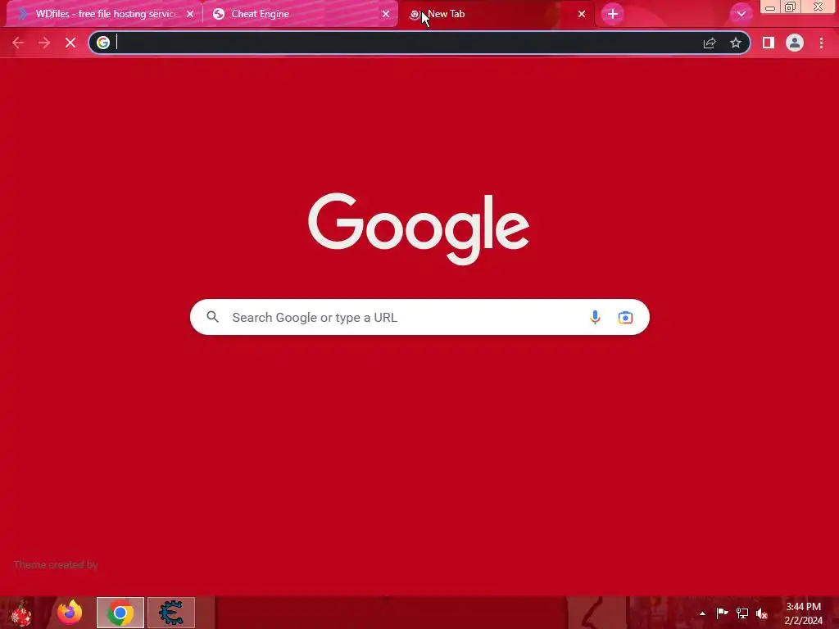Close the WDfiles tab
The height and width of the screenshot is (629, 839).
click(190, 15)
